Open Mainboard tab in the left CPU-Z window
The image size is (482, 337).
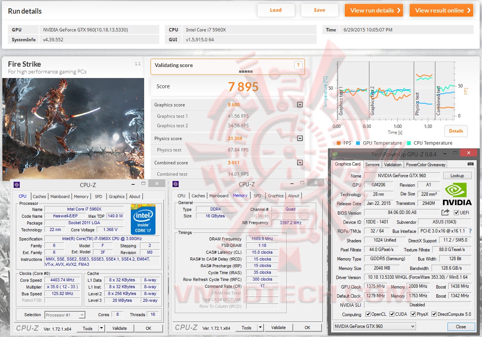(60, 197)
